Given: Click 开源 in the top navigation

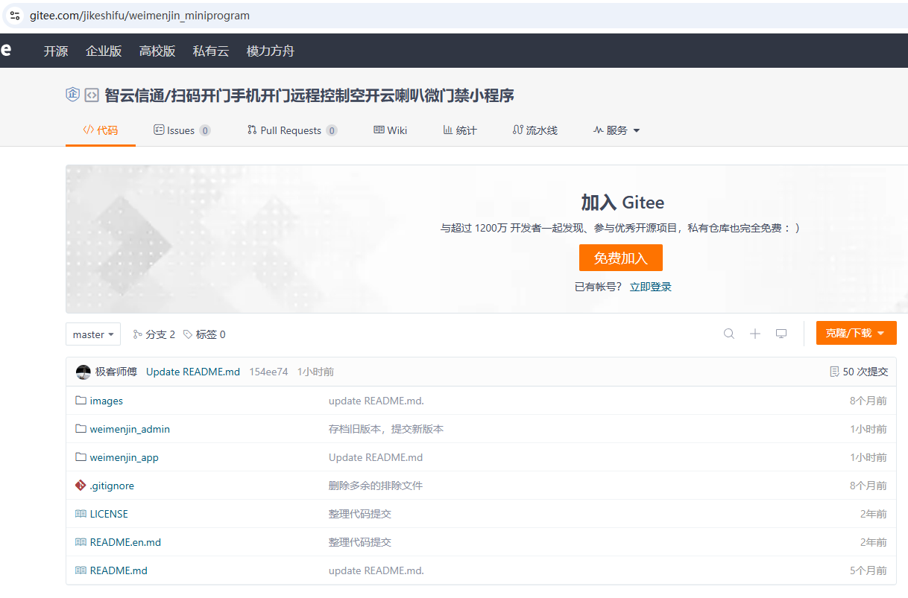Looking at the screenshot, I should click(56, 51).
